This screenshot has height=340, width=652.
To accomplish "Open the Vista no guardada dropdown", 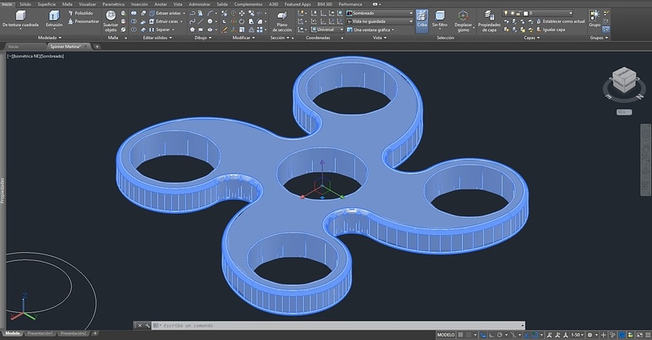I will [x=380, y=21].
